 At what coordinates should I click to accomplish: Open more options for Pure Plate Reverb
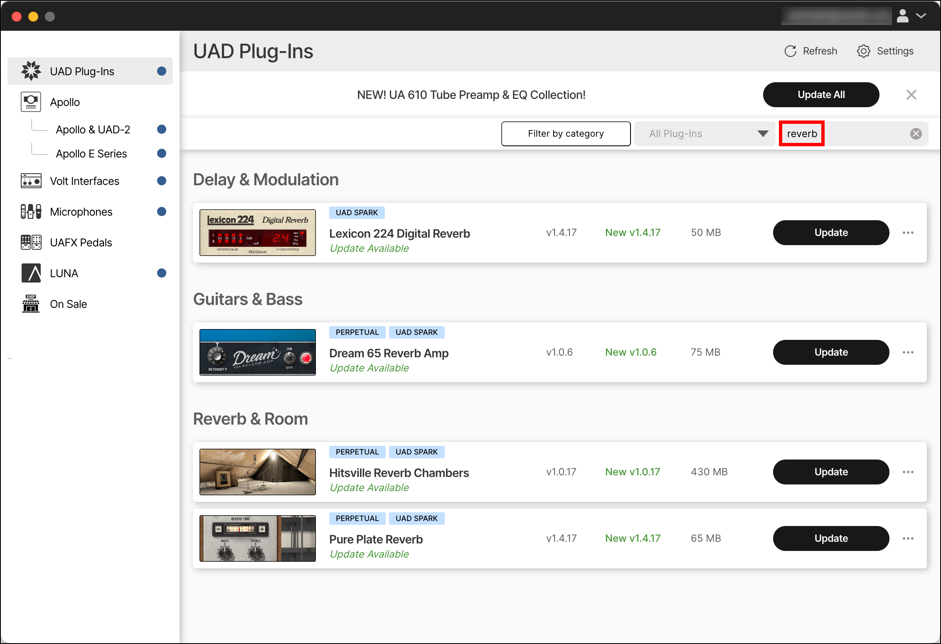908,538
